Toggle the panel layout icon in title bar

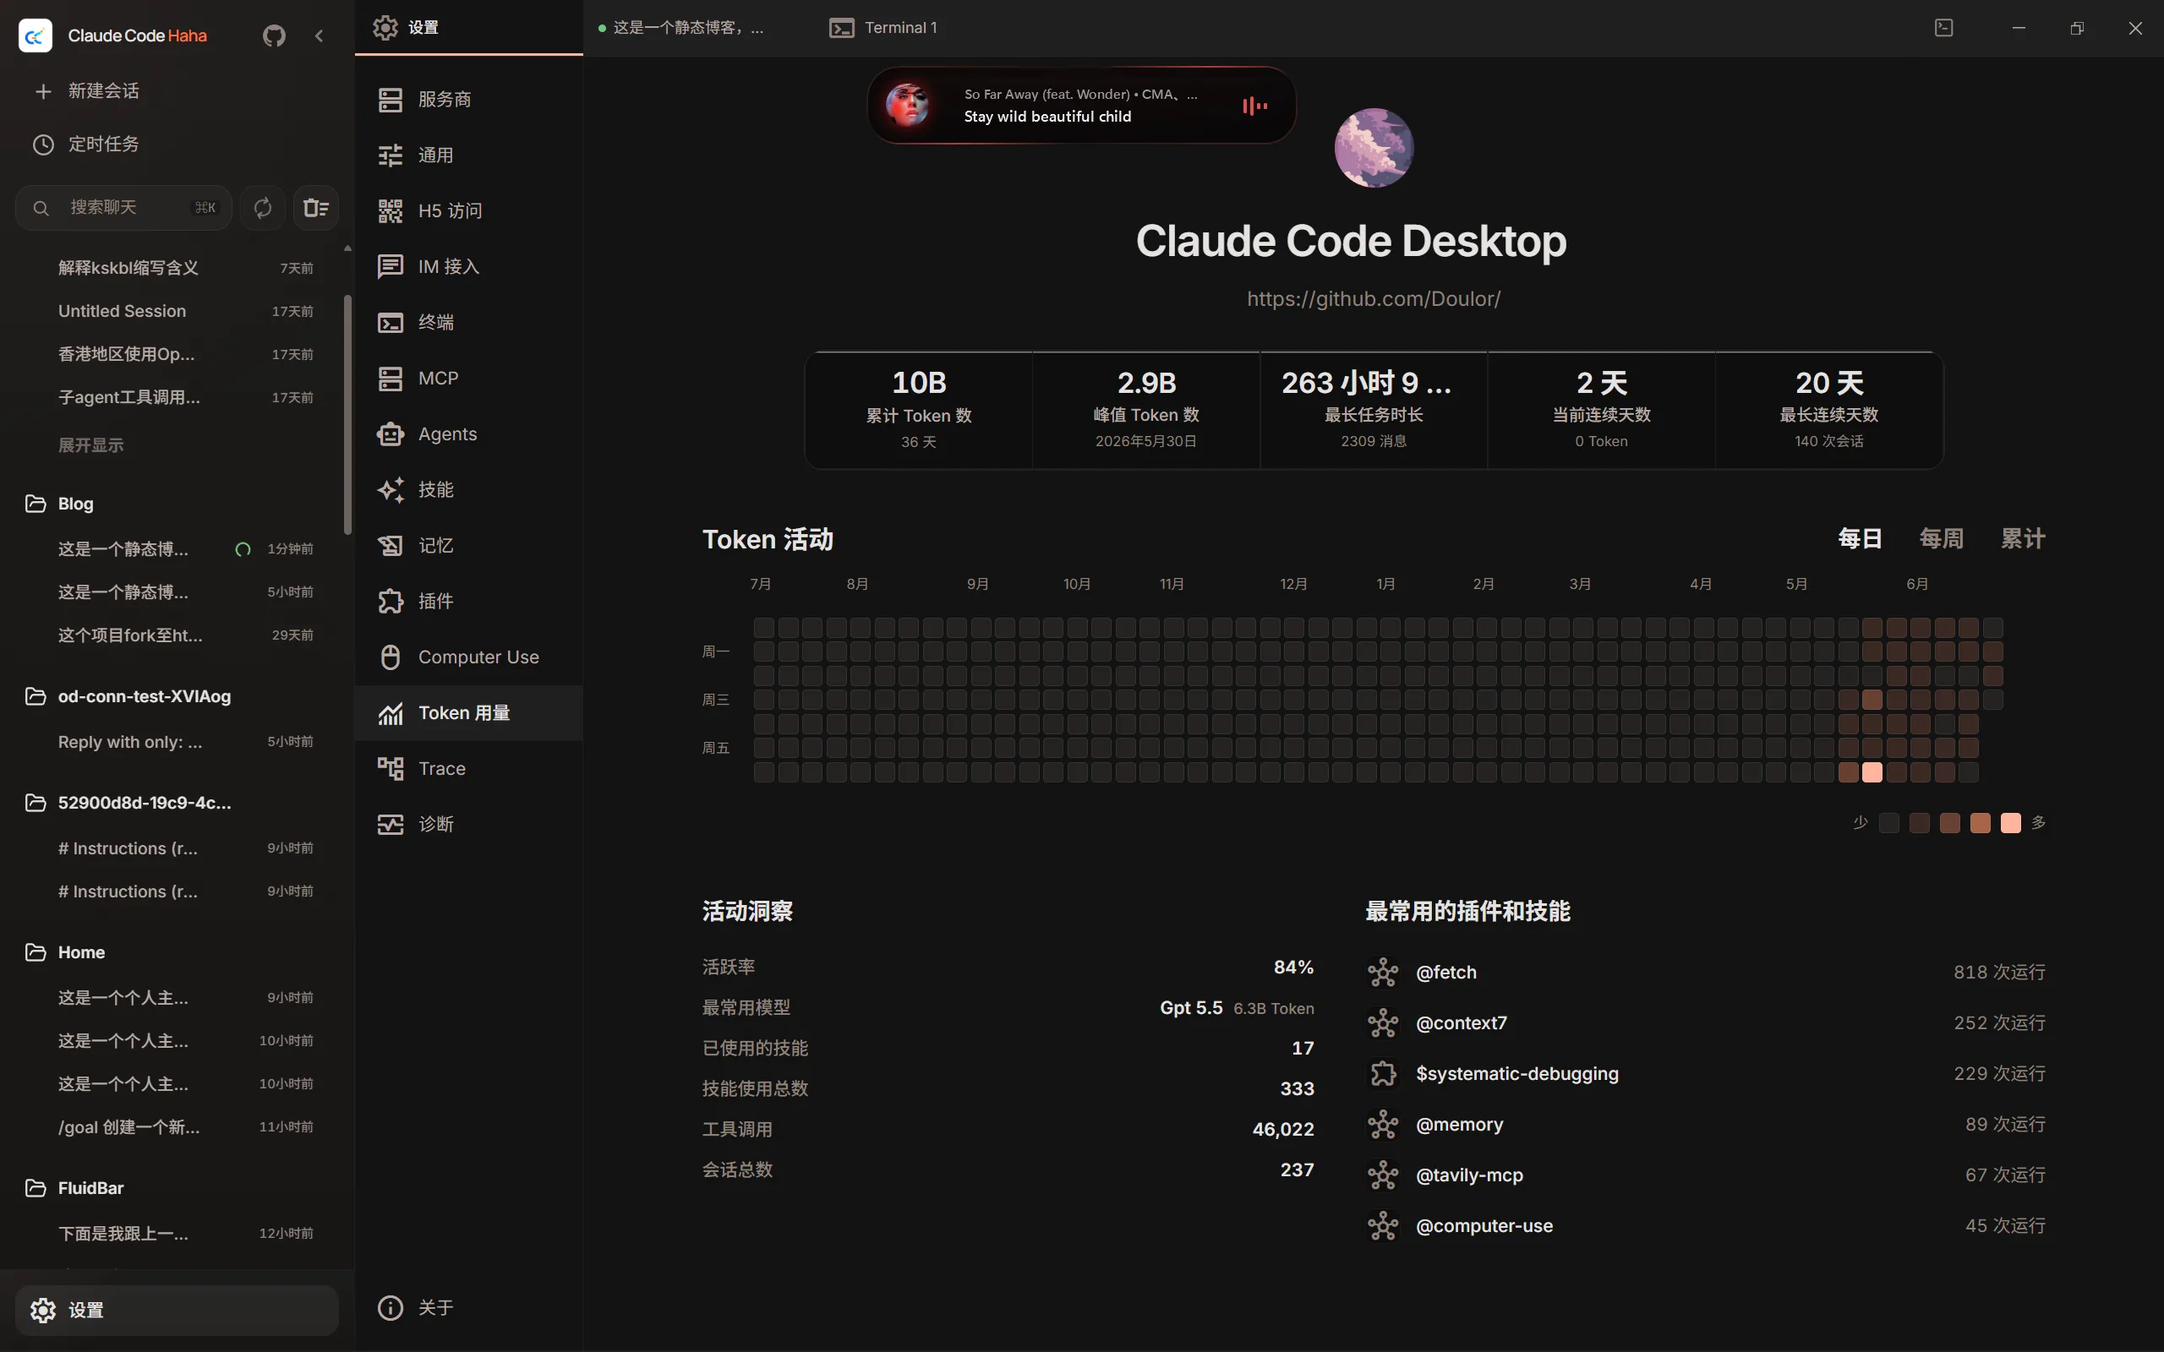coord(1944,28)
